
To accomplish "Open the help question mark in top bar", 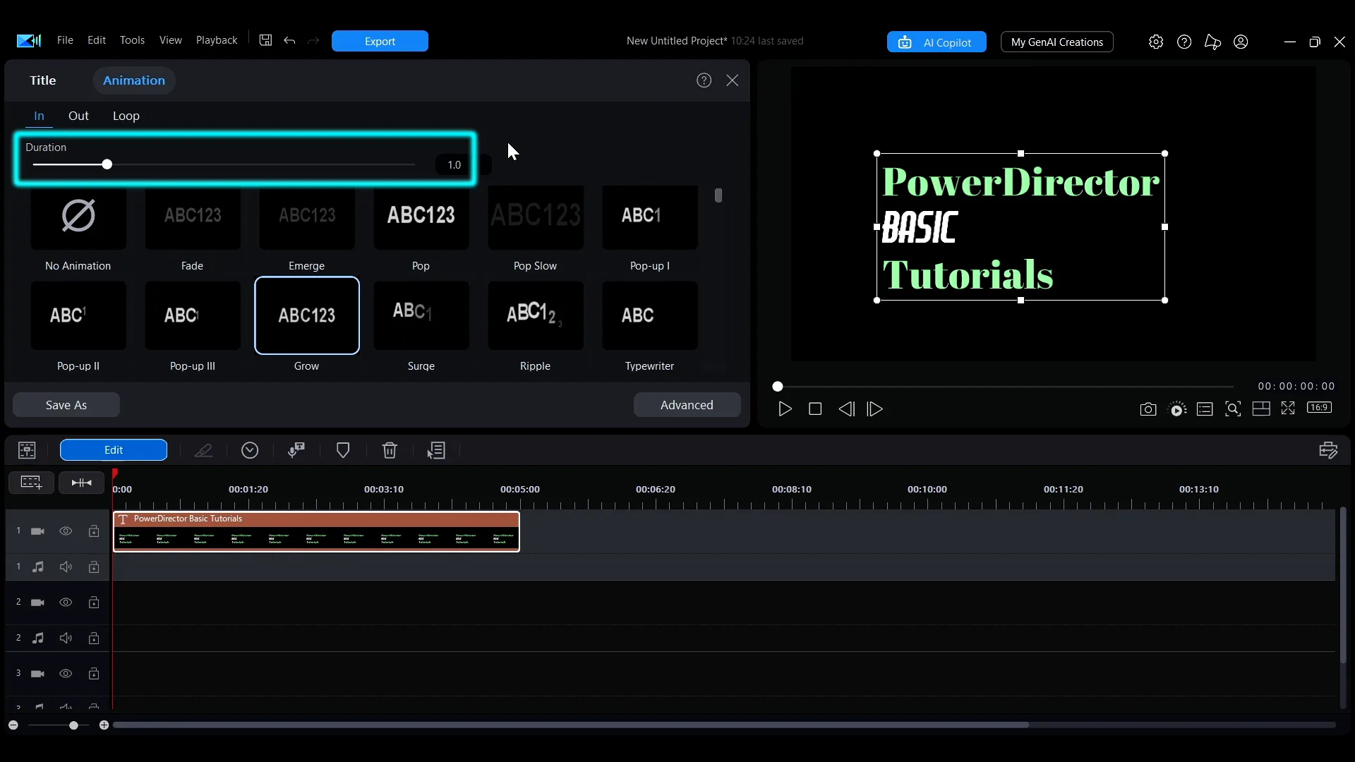I will pyautogui.click(x=1184, y=42).
